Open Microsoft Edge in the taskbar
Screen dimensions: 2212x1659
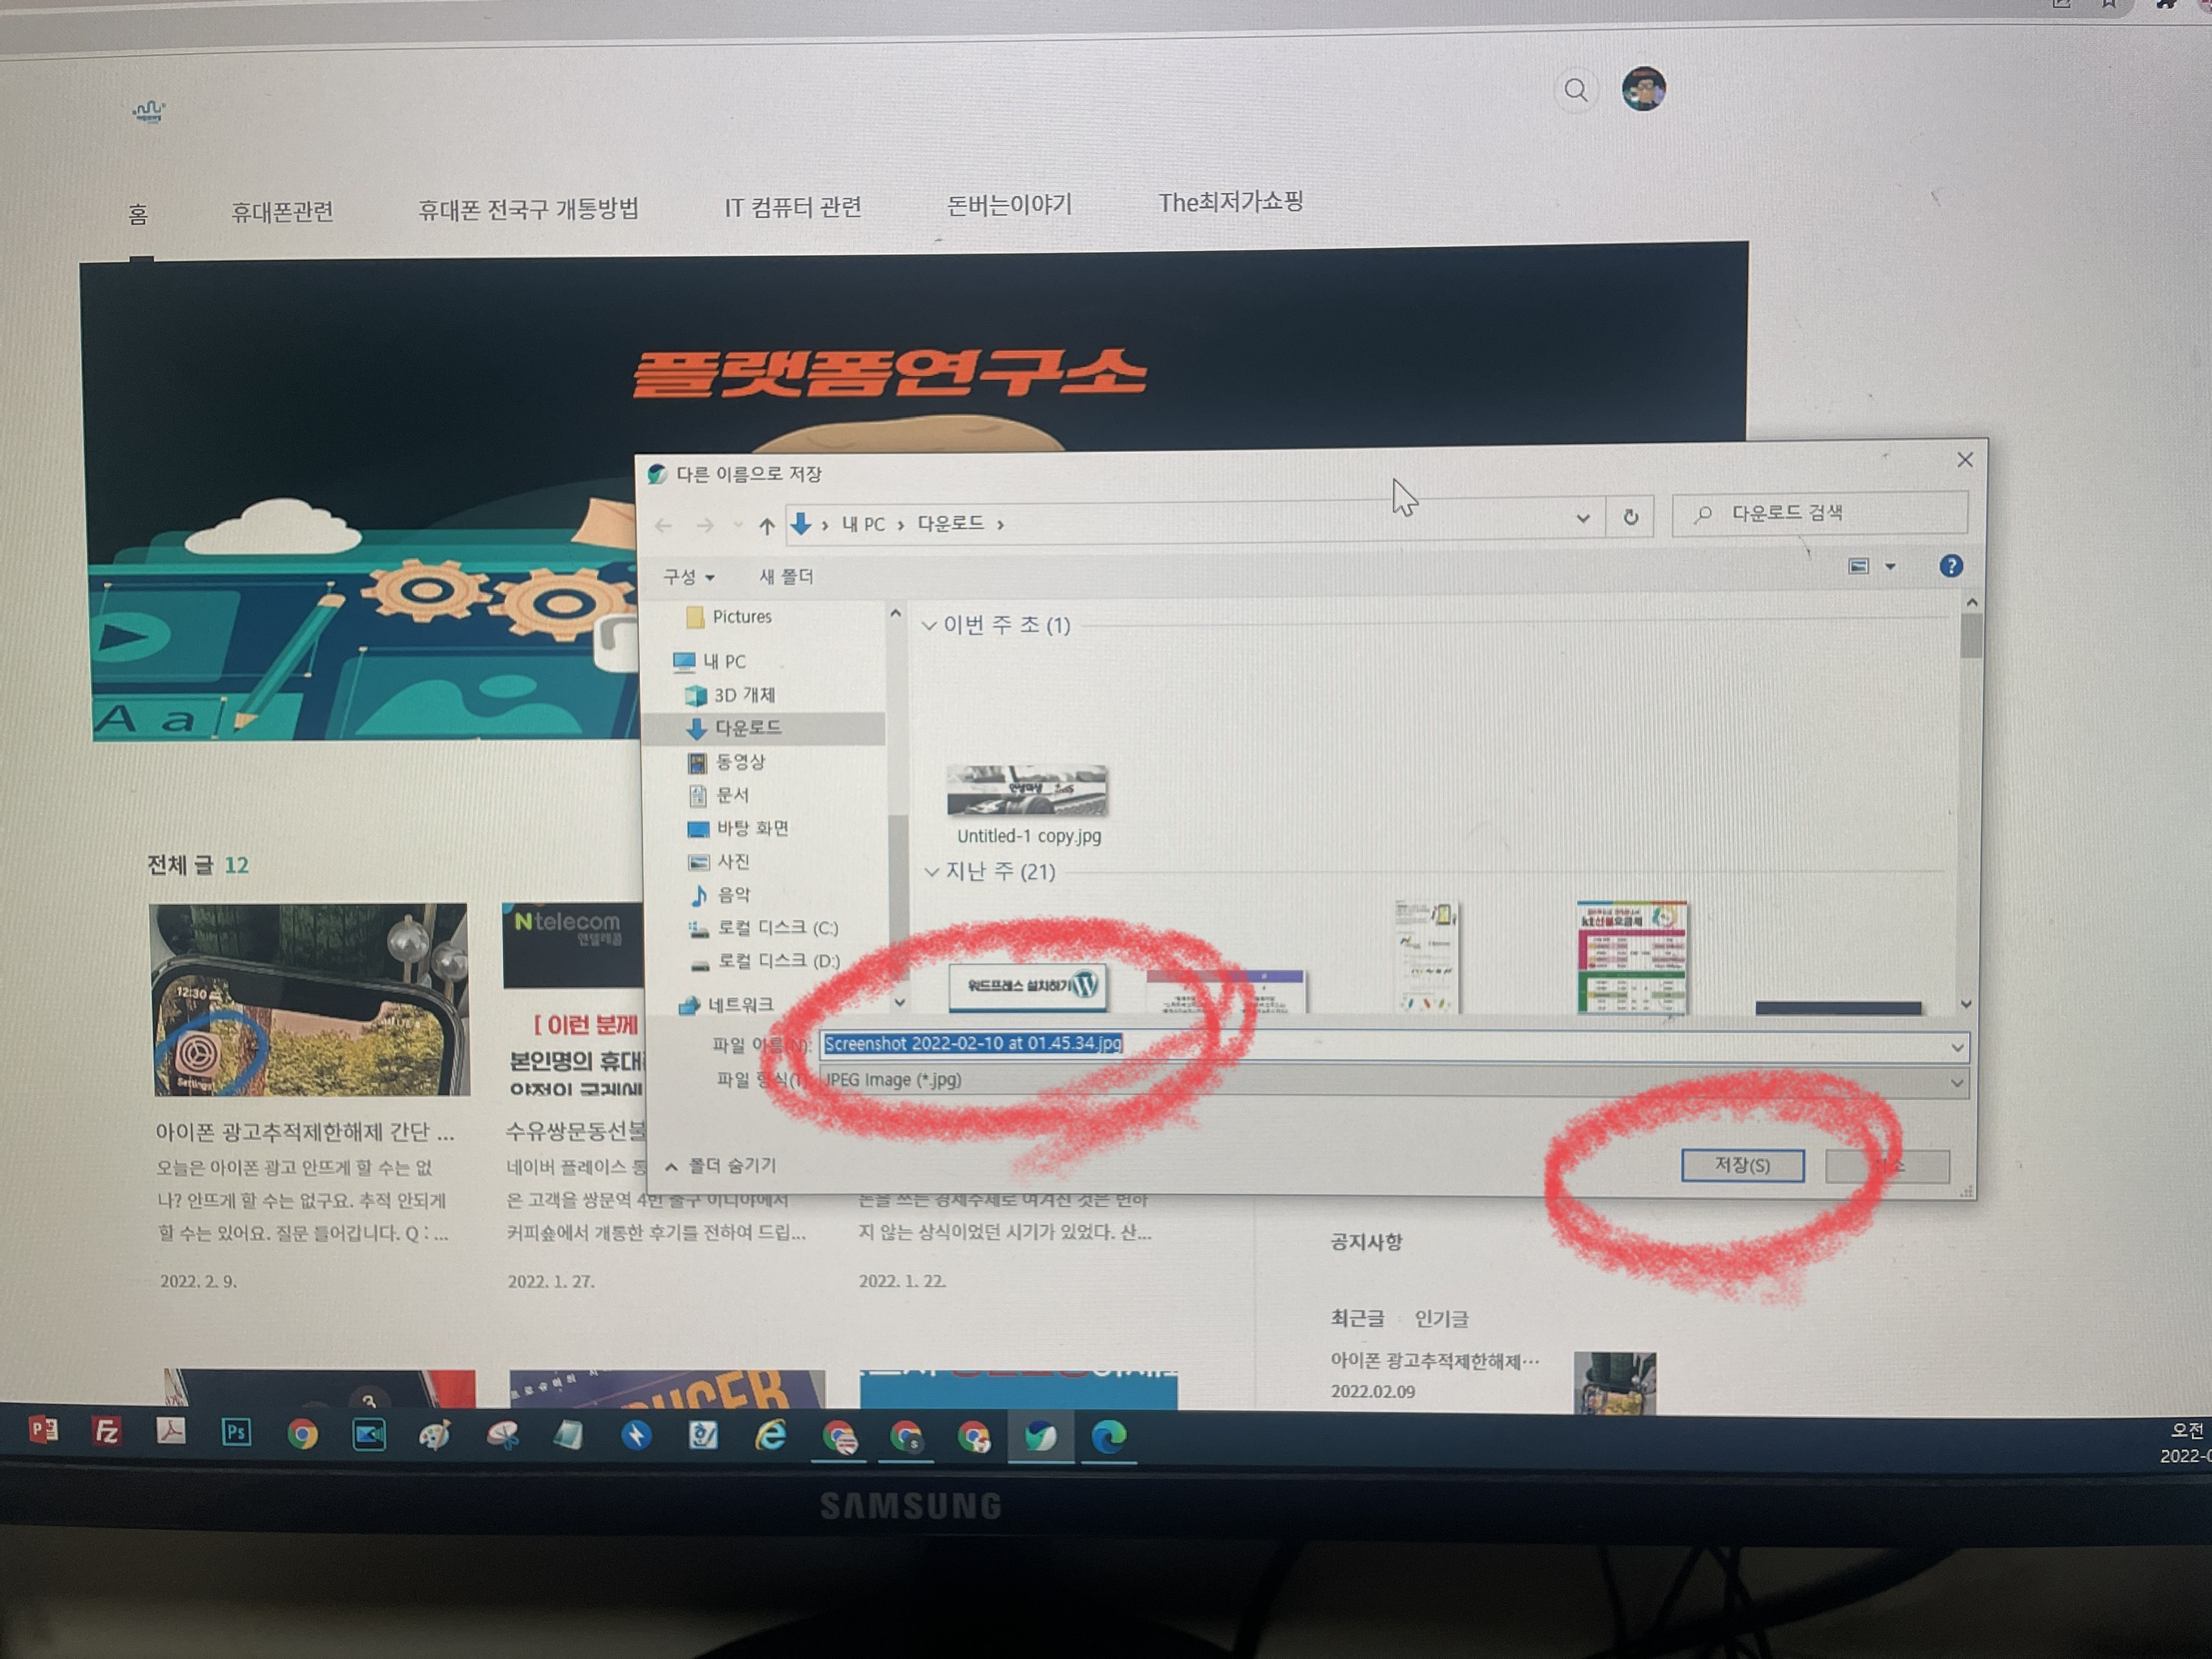coord(1108,1437)
